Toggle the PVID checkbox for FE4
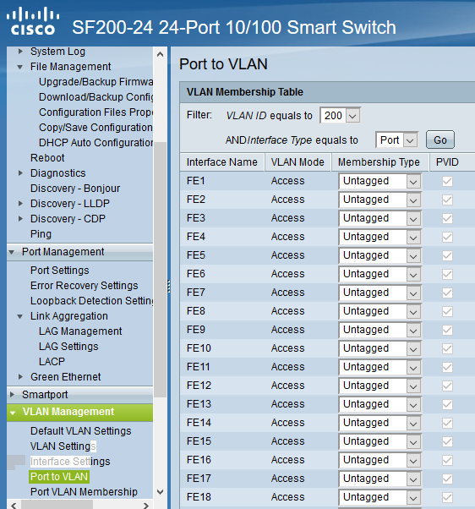This screenshot has height=509, width=475. (x=447, y=237)
